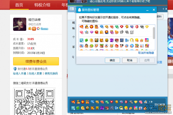Open green clover icon in bottom icon bar
The width and height of the screenshot is (173, 115).
[78, 108]
